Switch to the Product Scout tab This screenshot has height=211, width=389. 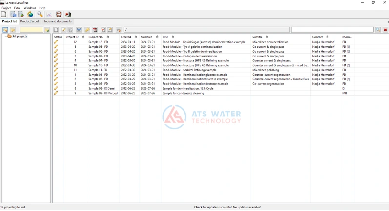coord(30,21)
